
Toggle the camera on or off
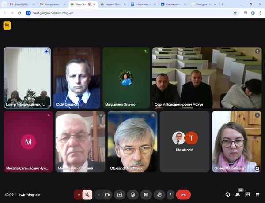[x=106, y=194]
